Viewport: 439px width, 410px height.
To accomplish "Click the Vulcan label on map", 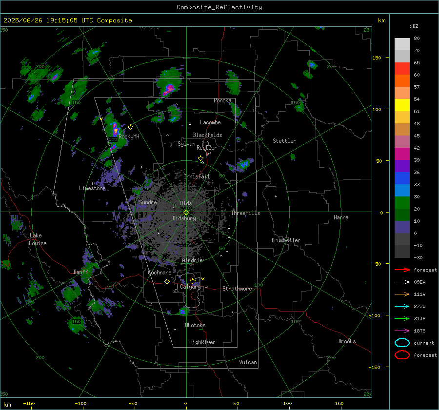I will [x=248, y=362].
